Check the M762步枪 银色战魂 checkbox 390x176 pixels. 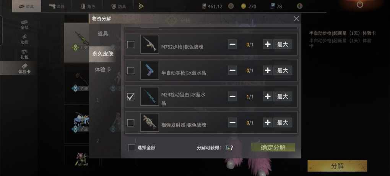131,44
